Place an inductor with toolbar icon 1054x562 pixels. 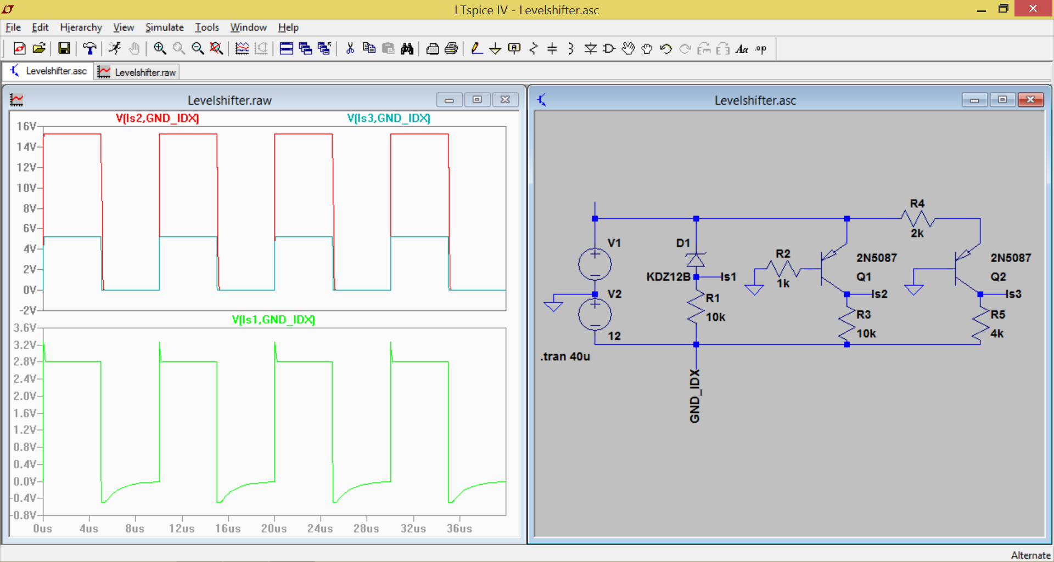coord(571,49)
